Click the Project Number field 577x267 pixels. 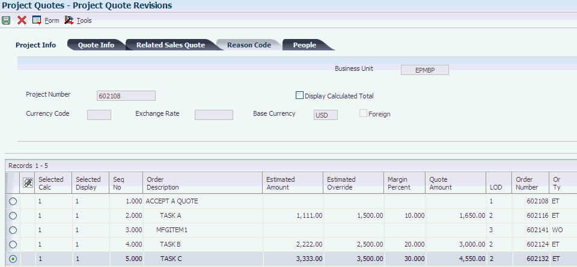(126, 96)
